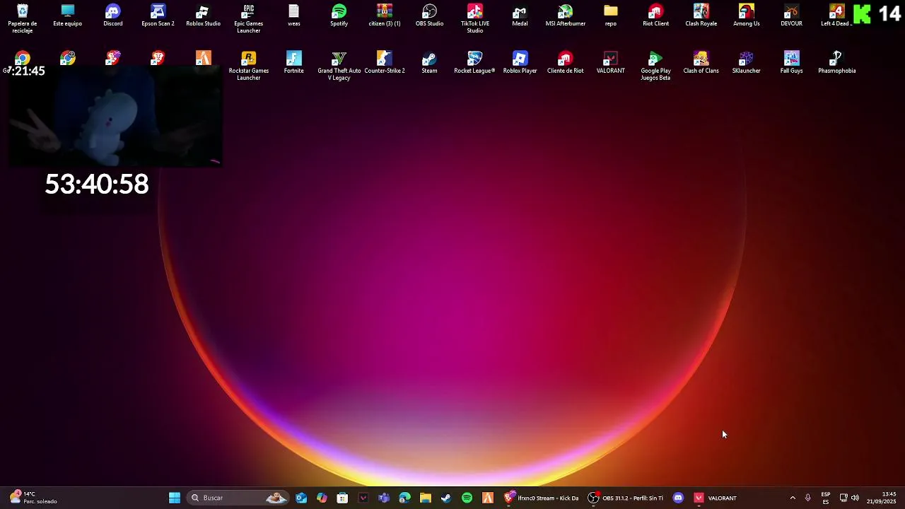Select the Steam desktop shortcut
Viewport: 905px width, 509px height.
point(430,63)
